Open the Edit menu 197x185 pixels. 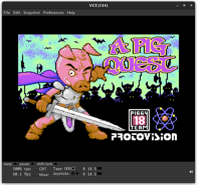tap(17, 13)
